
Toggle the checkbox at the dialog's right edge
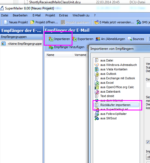tap(148, 142)
